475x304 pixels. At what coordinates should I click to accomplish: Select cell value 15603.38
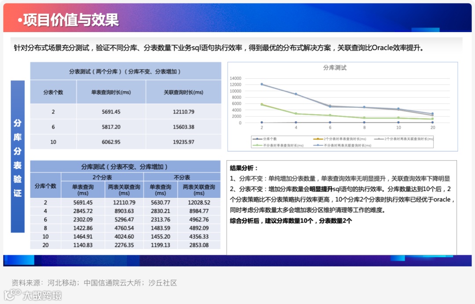[183, 127]
